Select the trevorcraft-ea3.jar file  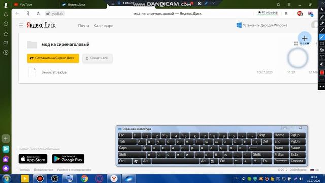pyautogui.click(x=54, y=72)
